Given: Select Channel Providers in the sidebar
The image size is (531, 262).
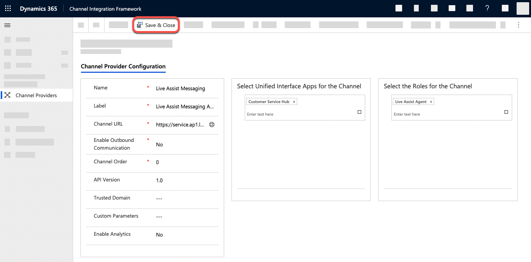Looking at the screenshot, I should [36, 95].
